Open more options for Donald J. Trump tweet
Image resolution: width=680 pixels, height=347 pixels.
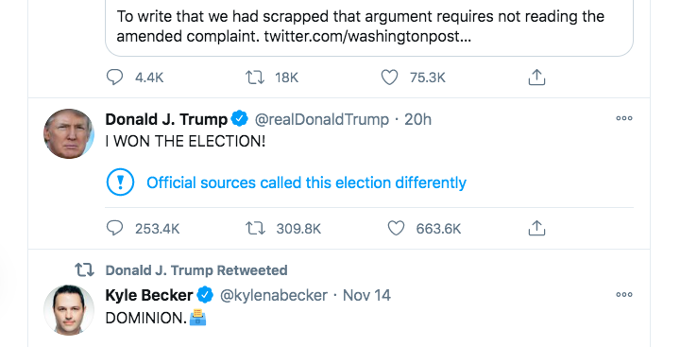(x=624, y=118)
